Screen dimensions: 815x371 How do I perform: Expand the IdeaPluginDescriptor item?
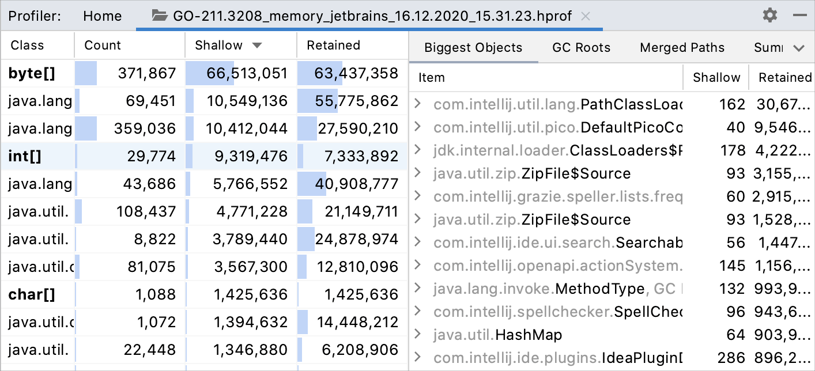tap(418, 358)
